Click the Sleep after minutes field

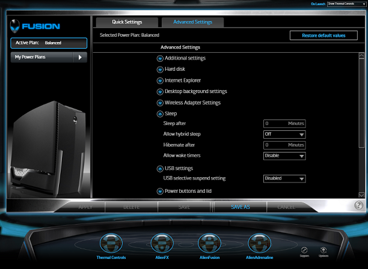pyautogui.click(x=284, y=124)
